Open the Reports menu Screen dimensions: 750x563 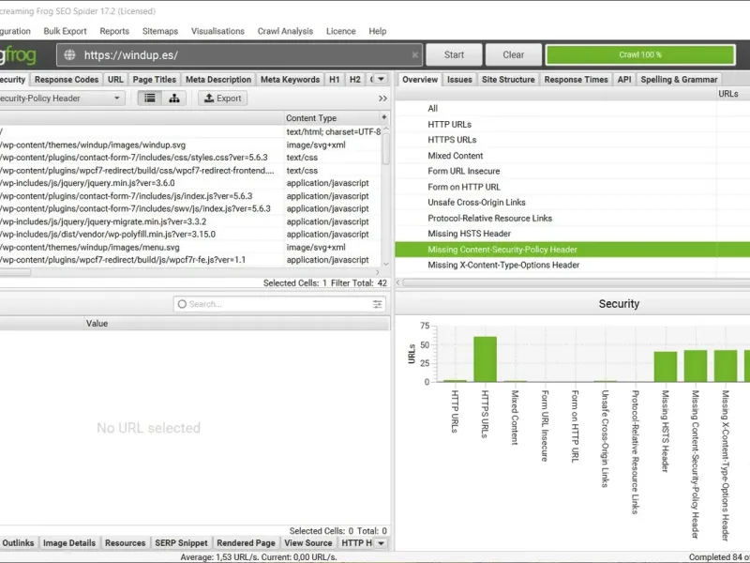click(114, 31)
